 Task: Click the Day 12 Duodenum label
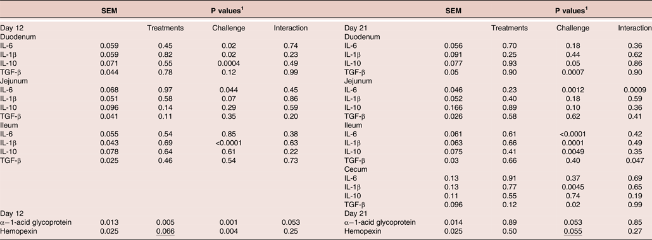coord(18,37)
